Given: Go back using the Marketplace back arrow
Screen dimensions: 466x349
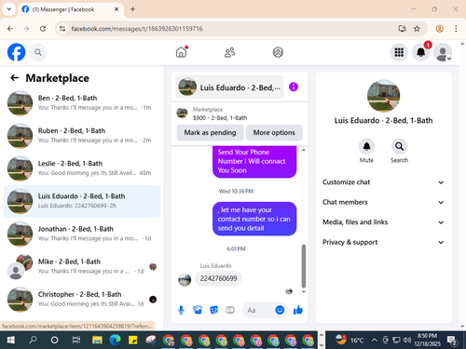Looking at the screenshot, I should (14, 78).
